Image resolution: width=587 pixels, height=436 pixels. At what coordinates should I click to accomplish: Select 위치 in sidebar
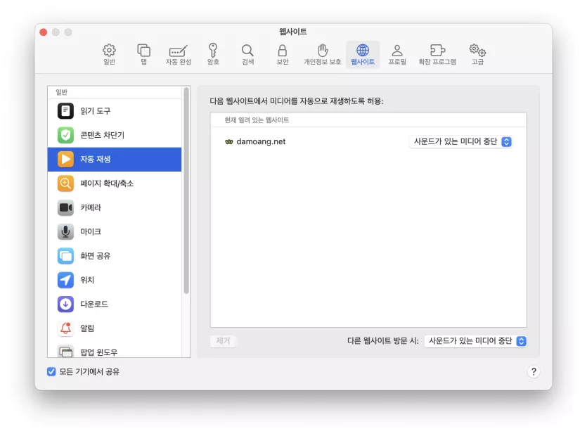pos(115,280)
